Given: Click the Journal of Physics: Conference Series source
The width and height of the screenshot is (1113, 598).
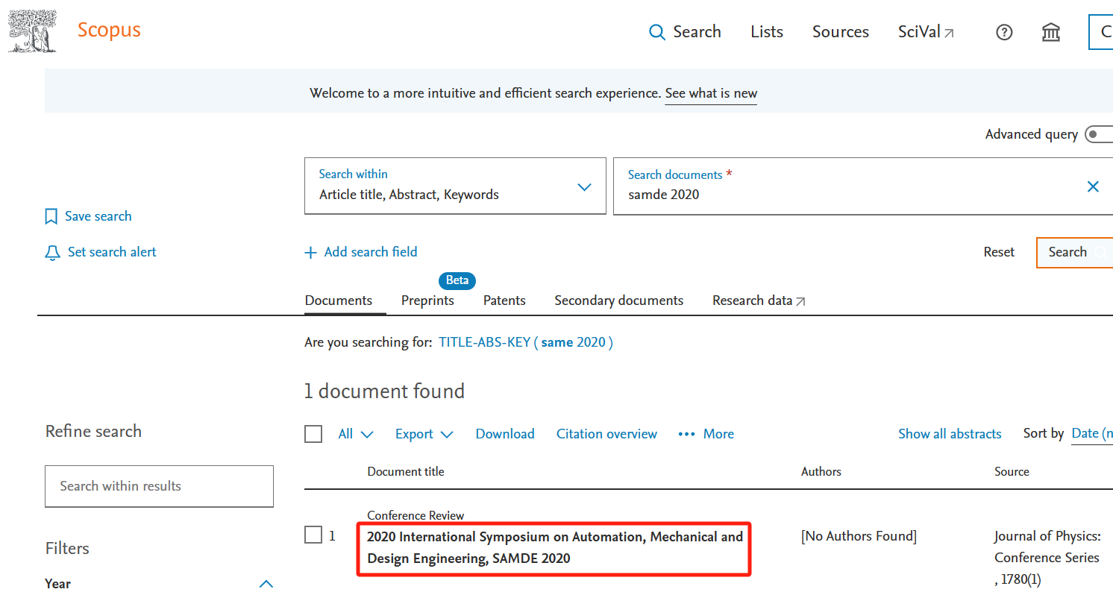Looking at the screenshot, I should 1047,547.
